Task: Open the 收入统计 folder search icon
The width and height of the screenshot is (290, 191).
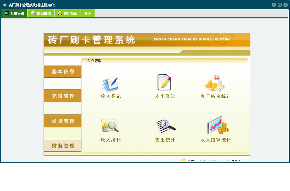Action: pyautogui.click(x=110, y=125)
